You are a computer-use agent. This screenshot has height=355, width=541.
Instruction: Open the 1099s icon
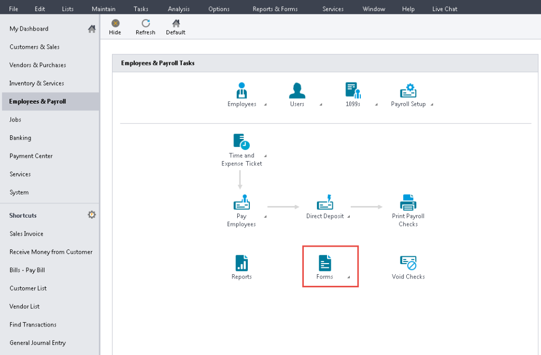[x=352, y=91]
